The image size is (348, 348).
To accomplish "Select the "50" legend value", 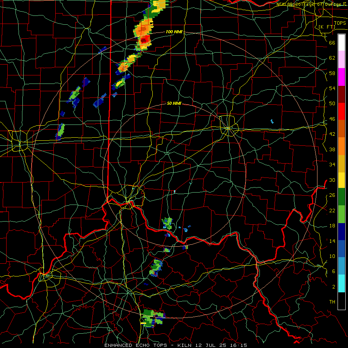I will 332,103.
